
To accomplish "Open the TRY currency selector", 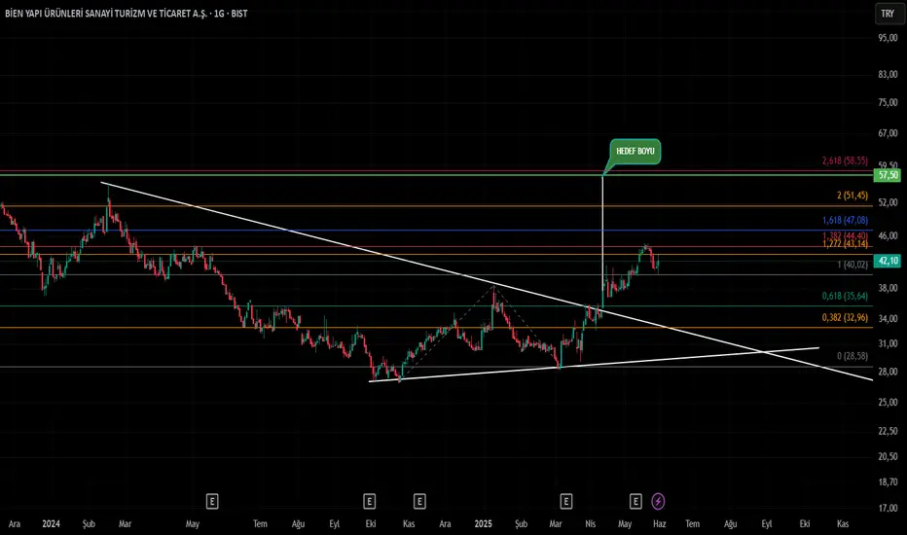I will point(888,14).
